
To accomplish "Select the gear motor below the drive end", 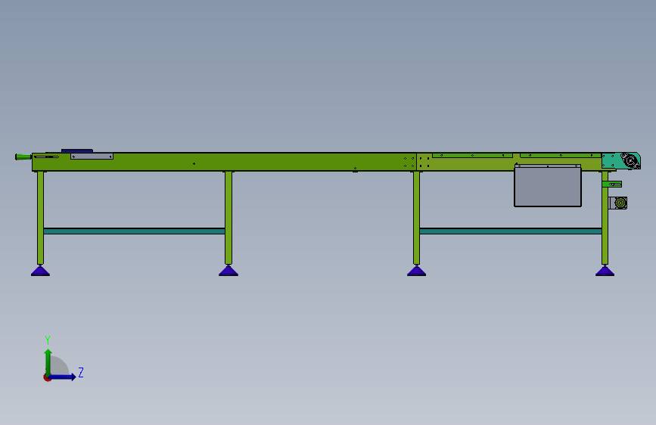I will click(x=618, y=203).
